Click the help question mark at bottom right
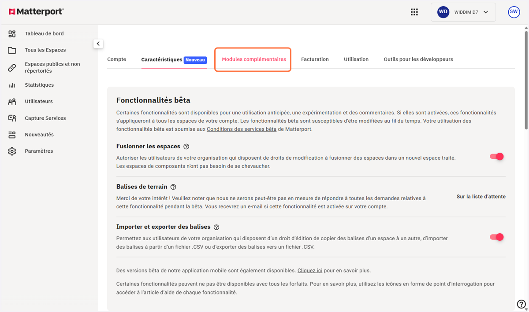The height and width of the screenshot is (312, 529). 521,304
